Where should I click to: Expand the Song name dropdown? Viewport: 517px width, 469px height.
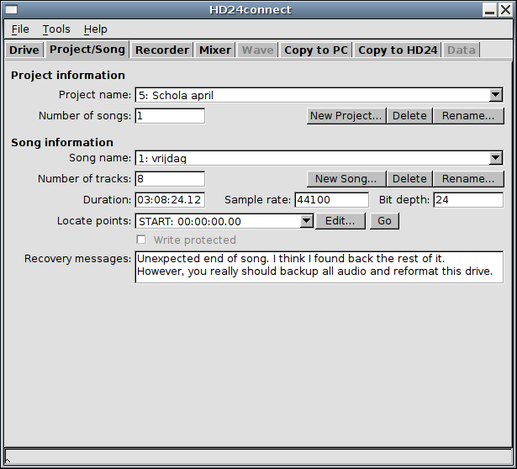[495, 158]
